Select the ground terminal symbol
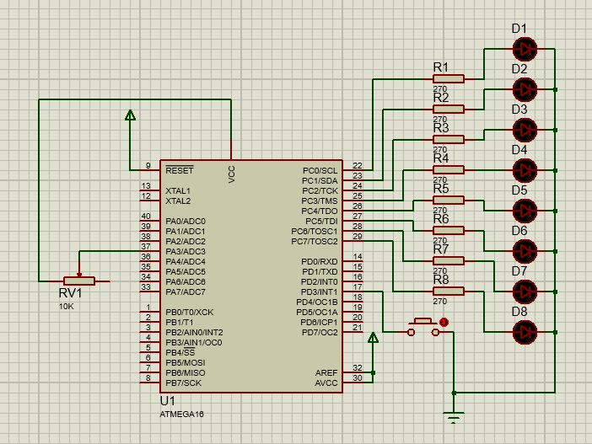This screenshot has width=592, height=444. (454, 418)
